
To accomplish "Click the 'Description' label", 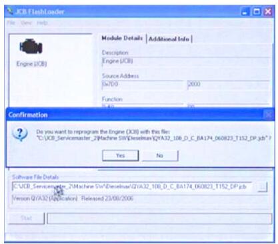I will pyautogui.click(x=115, y=53).
